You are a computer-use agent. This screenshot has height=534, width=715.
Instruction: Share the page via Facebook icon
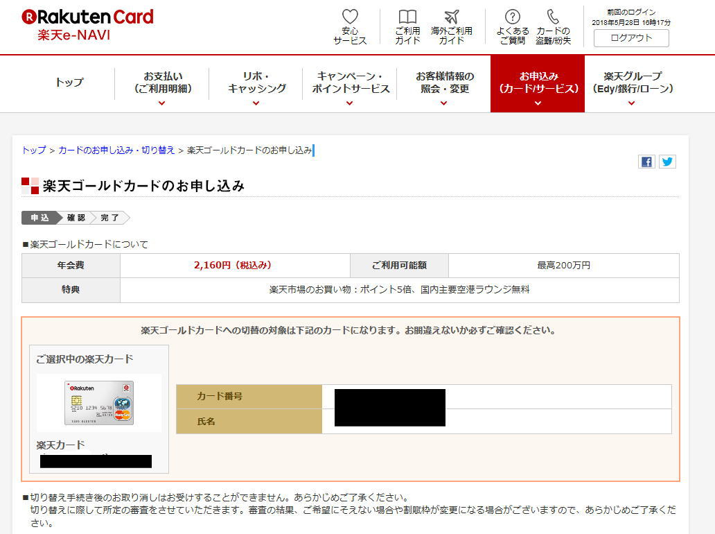point(646,162)
